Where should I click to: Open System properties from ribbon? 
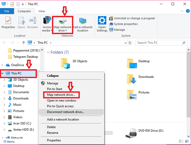[123, 24]
